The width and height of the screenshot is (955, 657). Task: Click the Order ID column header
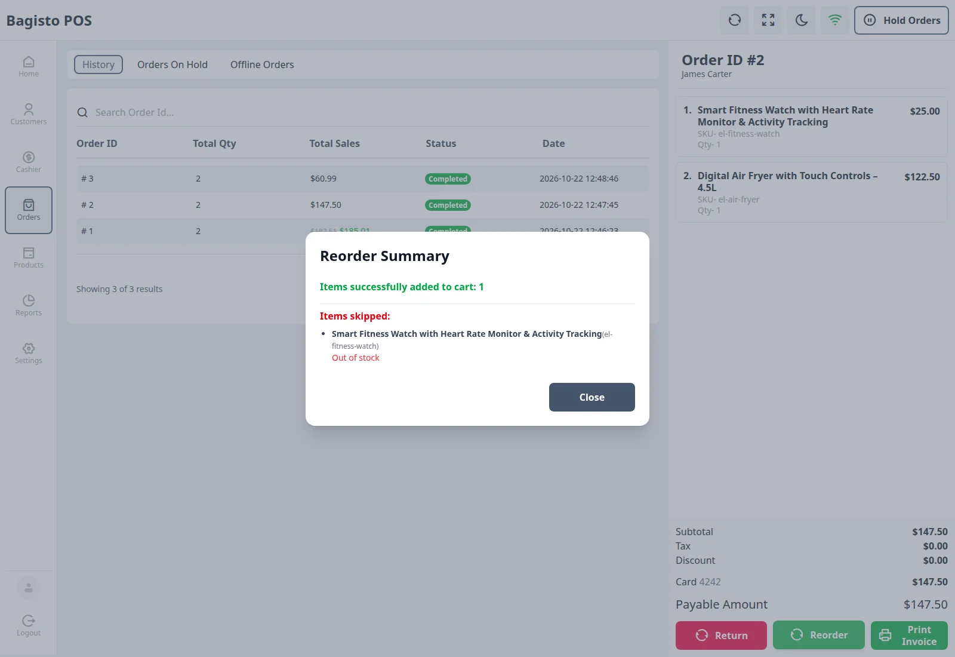coord(97,143)
